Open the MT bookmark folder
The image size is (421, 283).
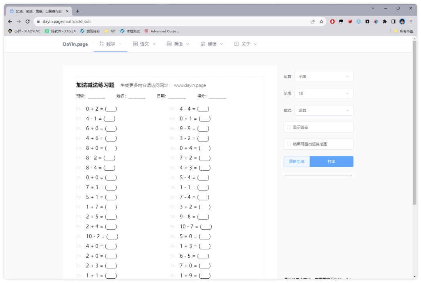point(110,31)
